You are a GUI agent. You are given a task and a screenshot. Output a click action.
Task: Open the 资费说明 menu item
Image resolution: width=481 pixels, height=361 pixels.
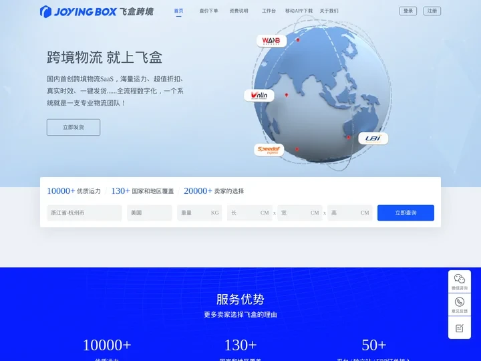pyautogui.click(x=238, y=11)
